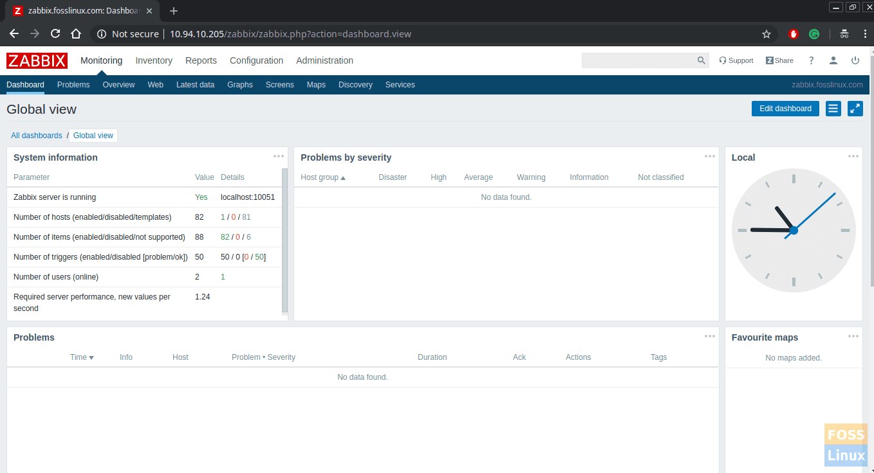Screen dimensions: 874x473
Task: Open the Zabbix help question mark
Action: tap(811, 60)
